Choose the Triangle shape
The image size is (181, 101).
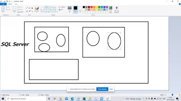[55, 7]
